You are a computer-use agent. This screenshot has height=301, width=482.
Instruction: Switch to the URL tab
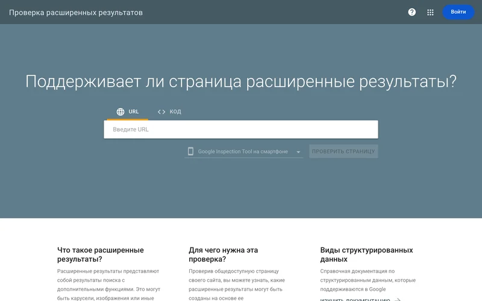127,112
